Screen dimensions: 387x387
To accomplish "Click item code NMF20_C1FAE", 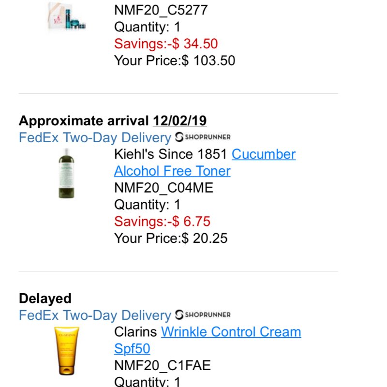I will pyautogui.click(x=163, y=365).
